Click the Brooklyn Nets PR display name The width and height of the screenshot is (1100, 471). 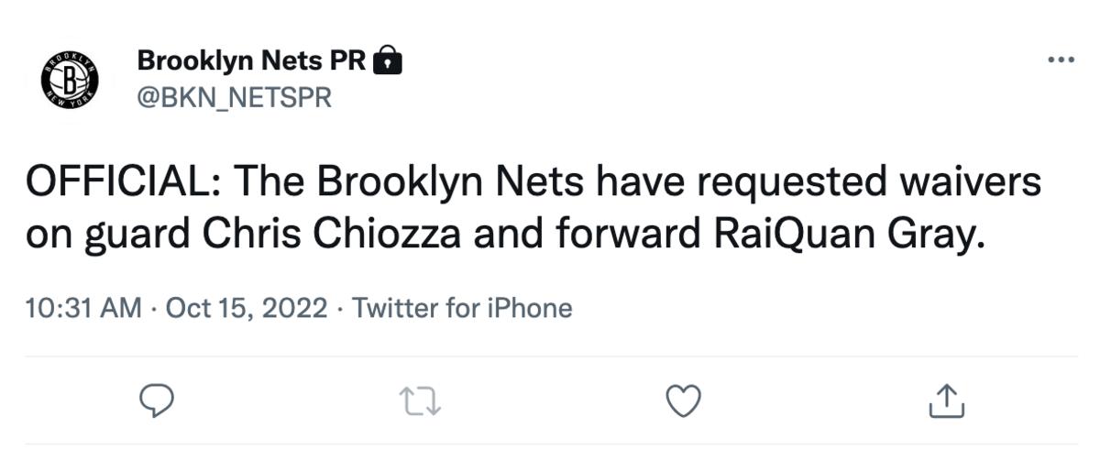pyautogui.click(x=251, y=60)
